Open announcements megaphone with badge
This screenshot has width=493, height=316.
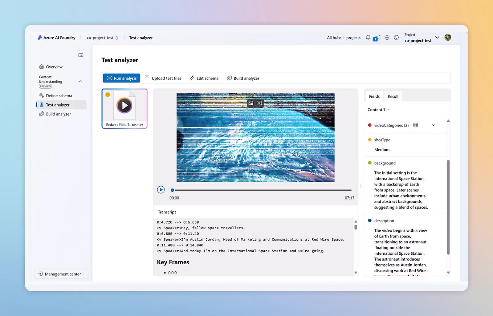coord(377,38)
